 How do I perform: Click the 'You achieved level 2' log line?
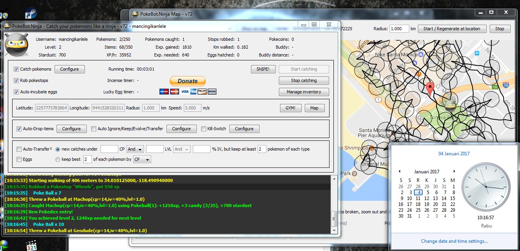73,218
